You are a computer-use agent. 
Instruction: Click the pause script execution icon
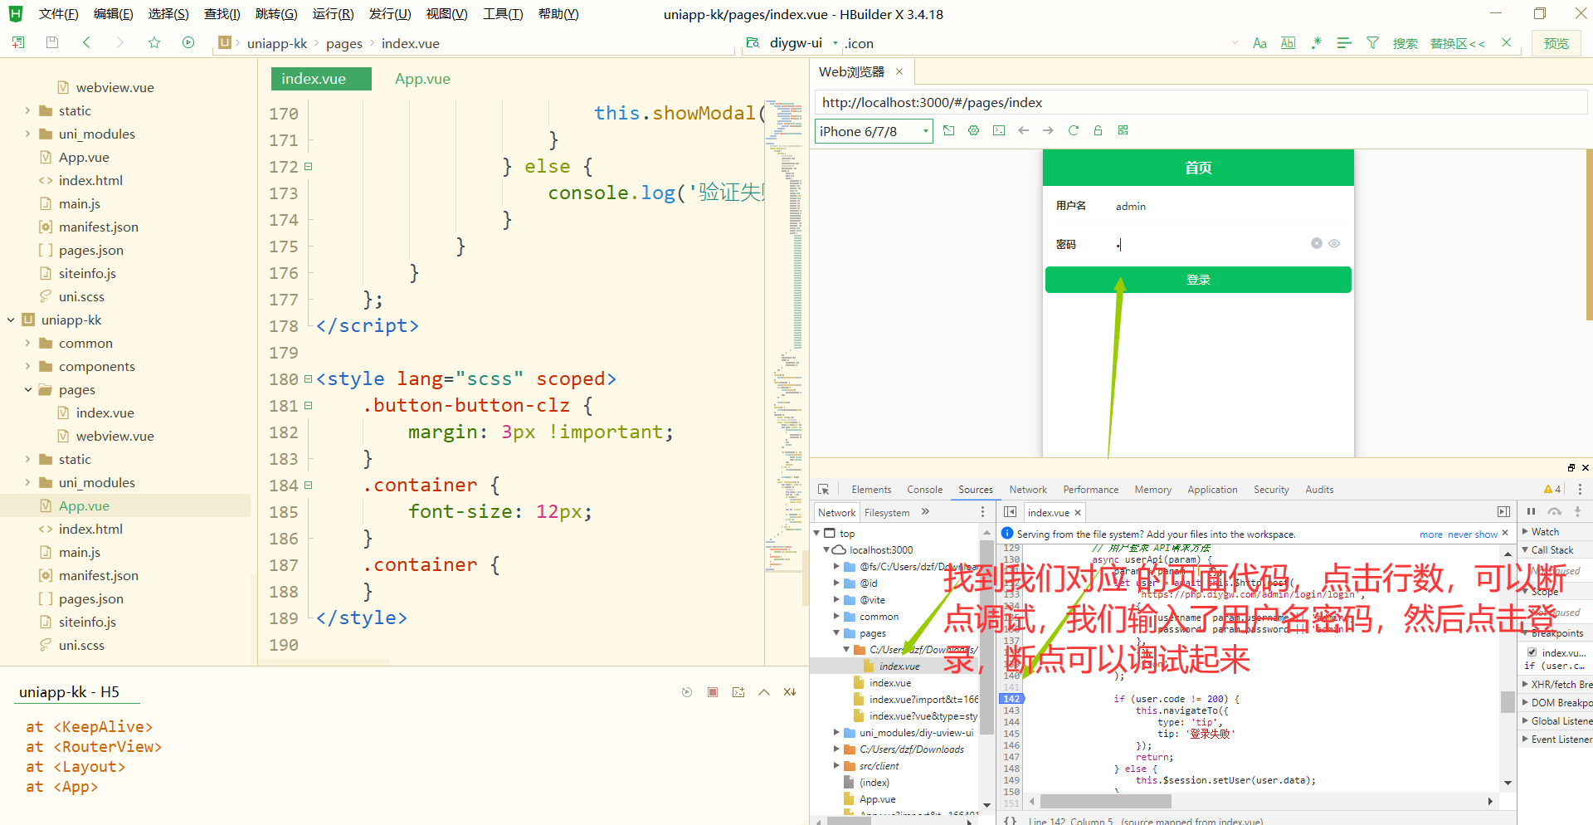[1531, 511]
